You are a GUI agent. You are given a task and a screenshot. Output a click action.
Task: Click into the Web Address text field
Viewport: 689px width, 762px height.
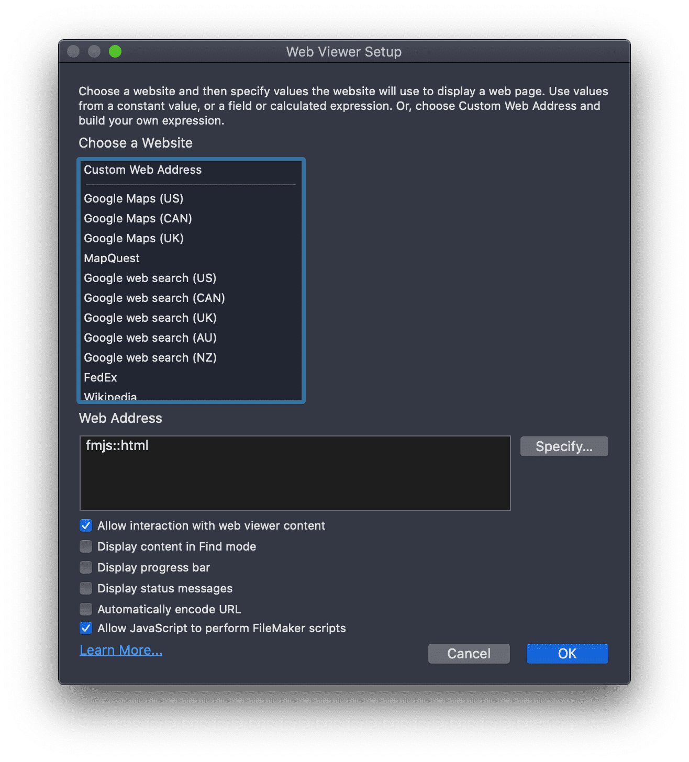(295, 473)
